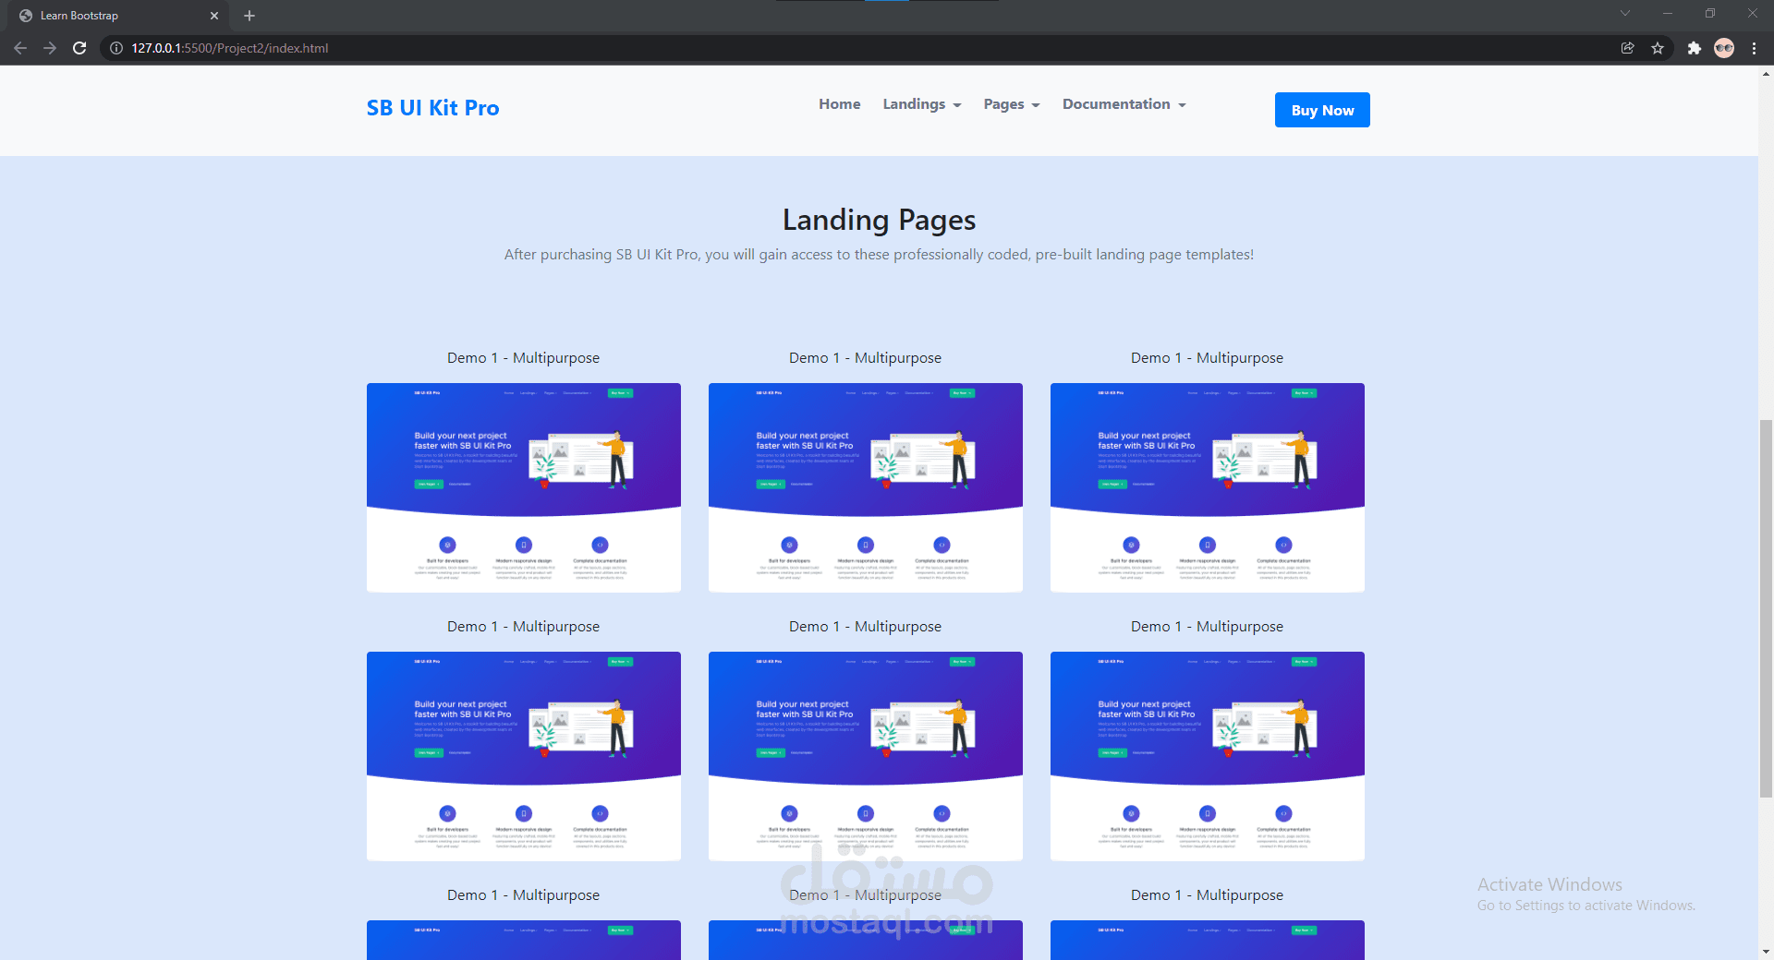The height and width of the screenshot is (960, 1774).
Task: Click the Landing Pages heading
Action: 879,220
